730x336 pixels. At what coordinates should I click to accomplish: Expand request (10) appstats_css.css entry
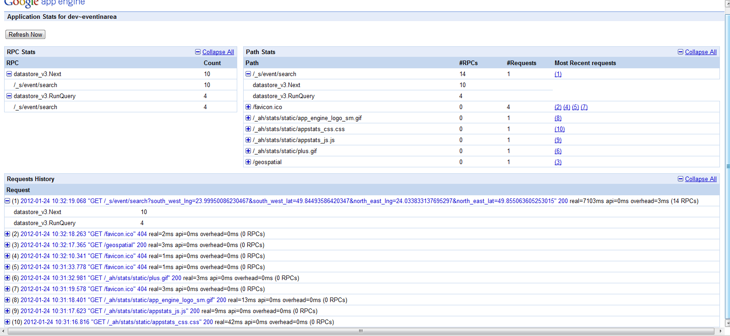7,322
